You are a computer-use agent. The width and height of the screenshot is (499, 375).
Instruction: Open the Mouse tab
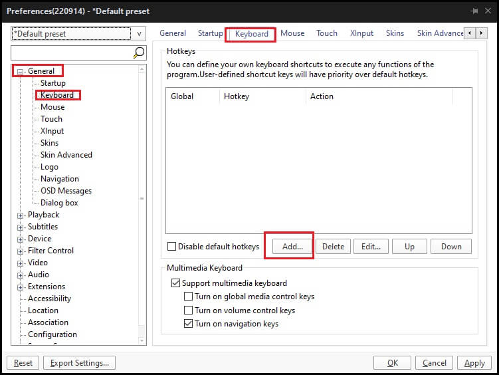292,33
